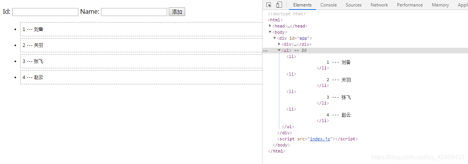Collapse the body node arrow
This screenshot has width=468, height=164.
pos(270,32)
